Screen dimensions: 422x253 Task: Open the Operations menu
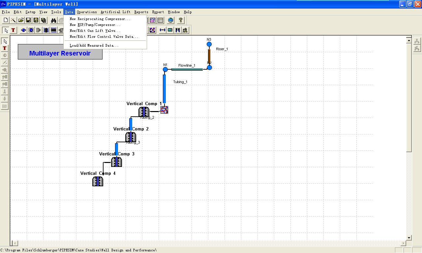click(x=87, y=12)
